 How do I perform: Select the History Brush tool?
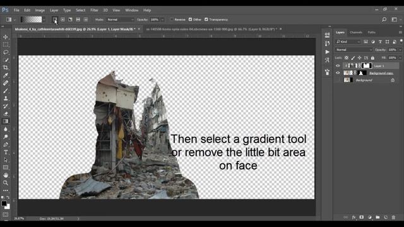coord(6,106)
